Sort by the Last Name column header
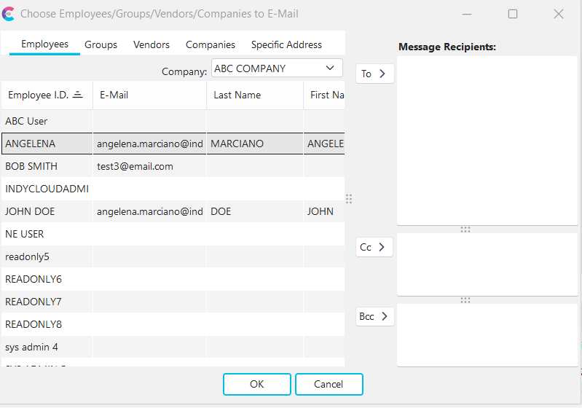 pyautogui.click(x=237, y=95)
